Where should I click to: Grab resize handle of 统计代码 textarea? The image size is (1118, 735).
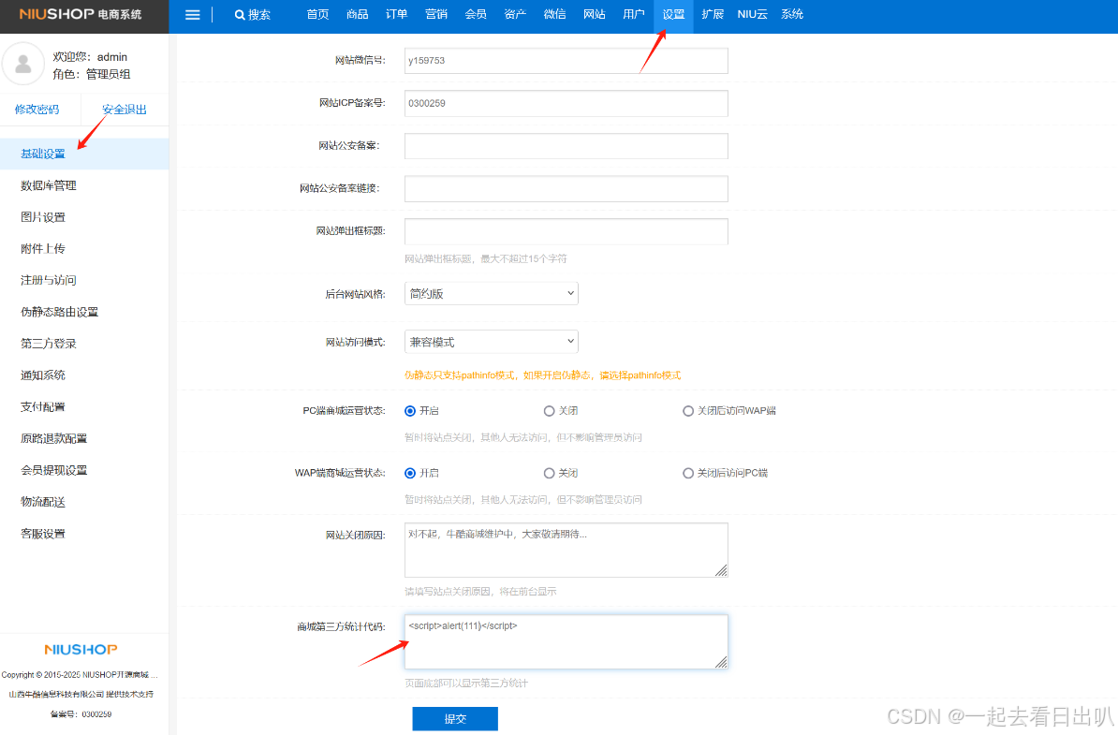[x=722, y=662]
